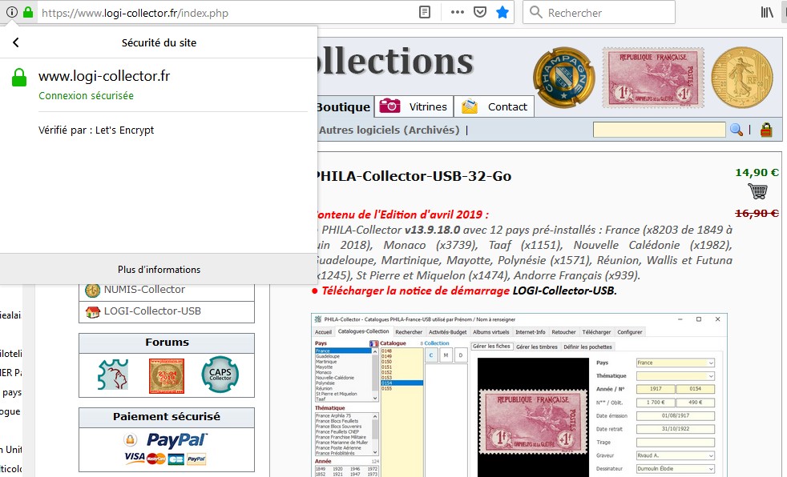Screen dimensions: 787x477
Task: Select Rechercher tab in PHILA-Collector screenshot
Action: coord(409,331)
